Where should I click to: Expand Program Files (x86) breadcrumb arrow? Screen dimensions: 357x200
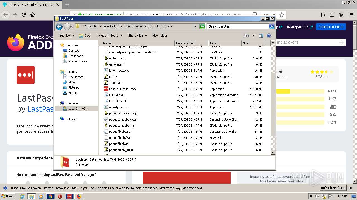[x=155, y=26]
